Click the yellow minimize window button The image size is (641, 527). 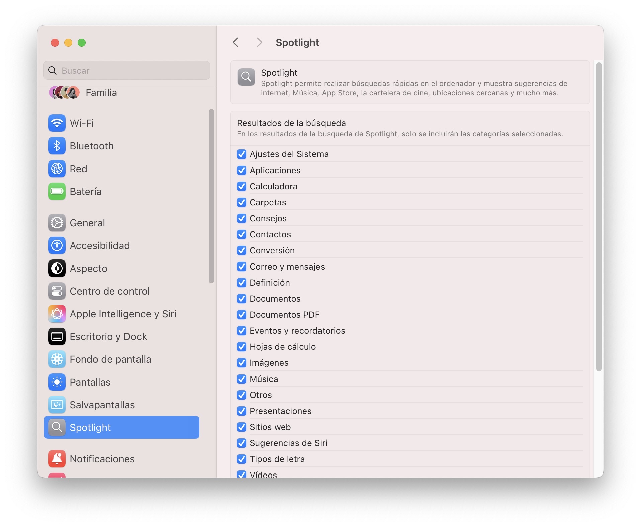(68, 43)
